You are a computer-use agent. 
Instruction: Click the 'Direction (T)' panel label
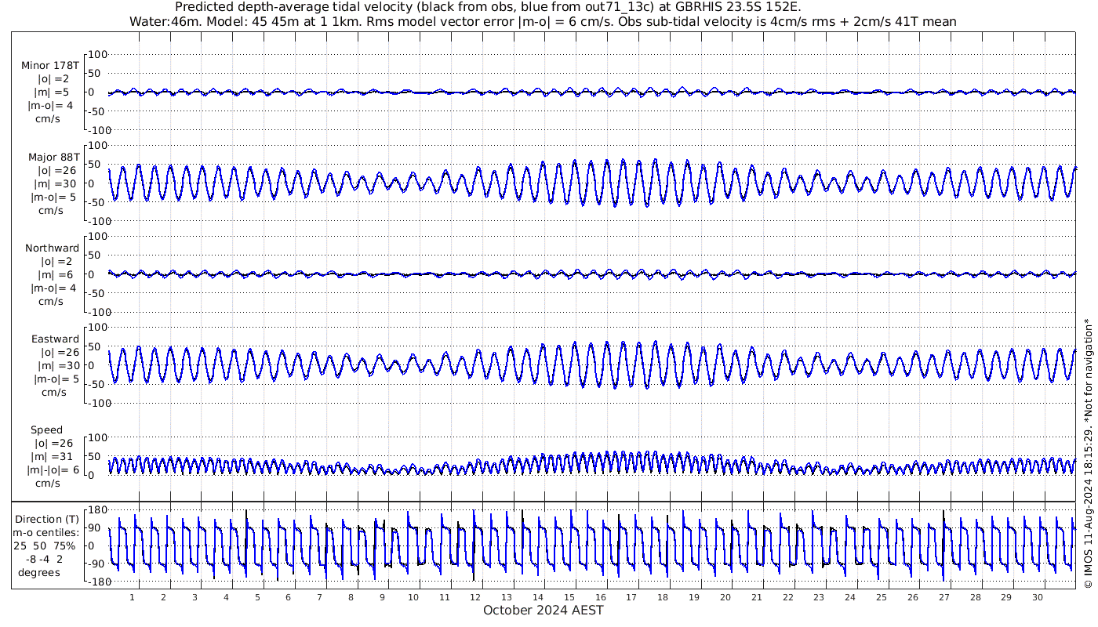[47, 519]
